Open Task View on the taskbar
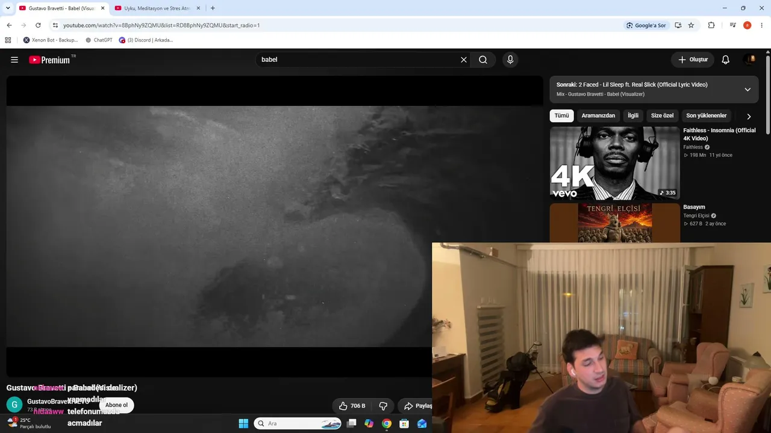The height and width of the screenshot is (433, 771). [352, 423]
